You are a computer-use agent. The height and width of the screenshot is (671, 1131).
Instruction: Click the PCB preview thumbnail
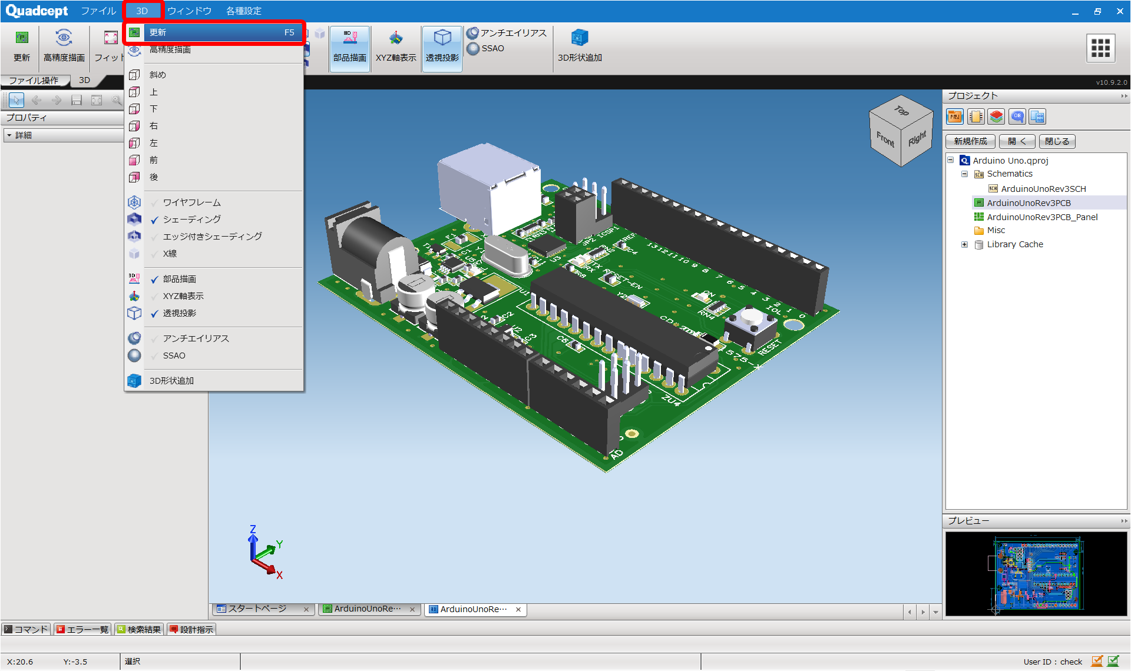point(1036,574)
